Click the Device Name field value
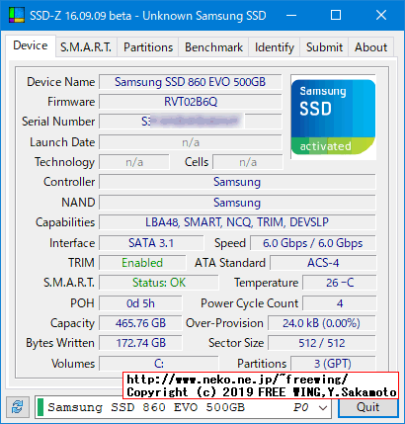 click(x=191, y=82)
